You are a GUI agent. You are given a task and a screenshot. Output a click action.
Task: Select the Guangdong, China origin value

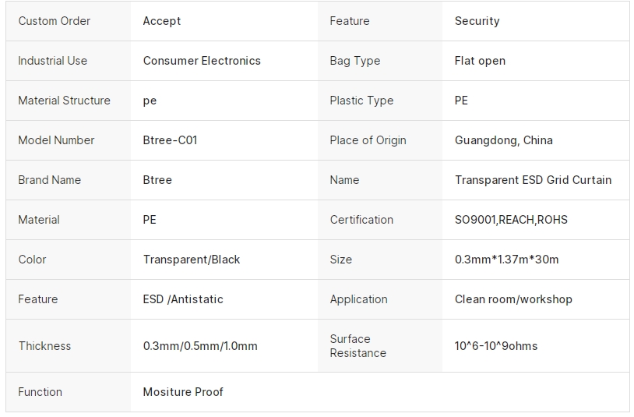pos(503,140)
